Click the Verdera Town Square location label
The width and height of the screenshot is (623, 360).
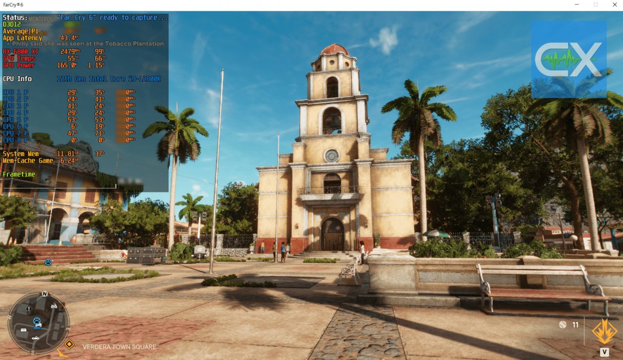[119, 347]
